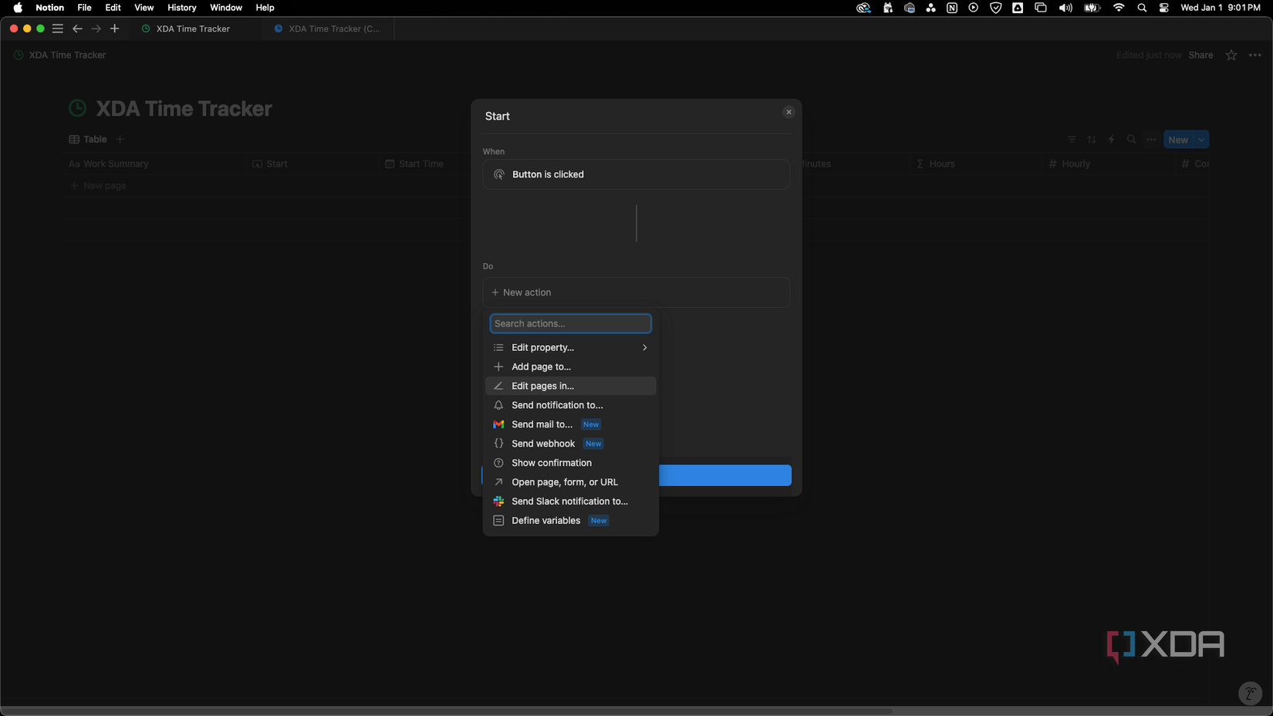The height and width of the screenshot is (716, 1273).
Task: Choose Add page to action
Action: click(x=570, y=366)
